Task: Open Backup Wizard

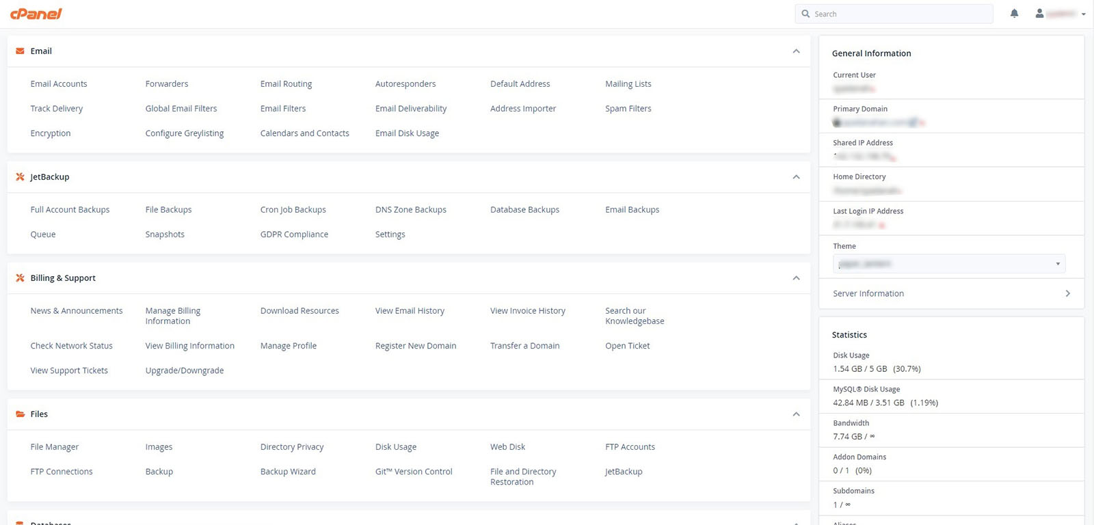Action: tap(288, 472)
